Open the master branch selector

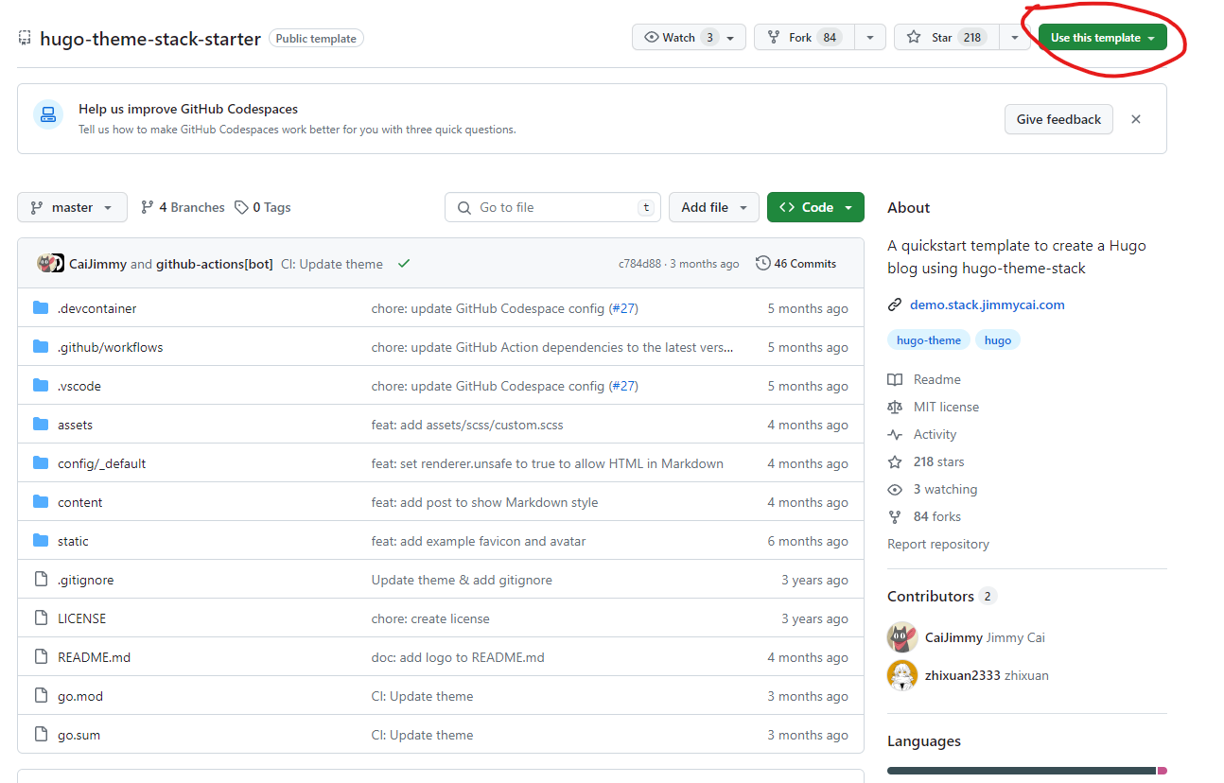(72, 207)
